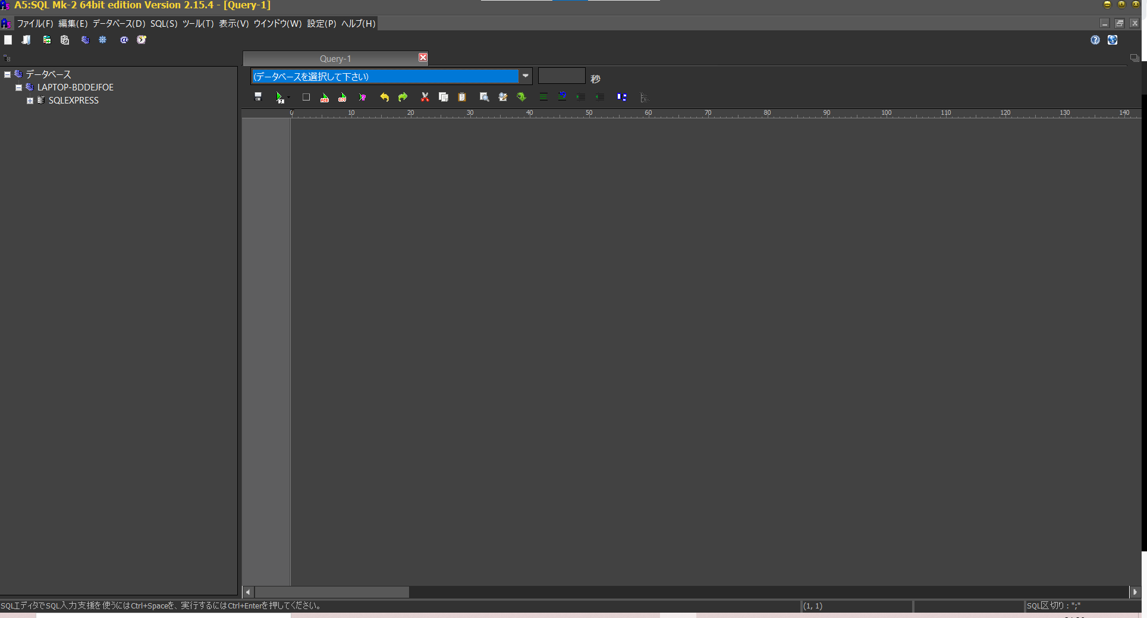Click the dotted tree structure icon in SQL toolbar
Screen dimensions: 1147x618
(x=644, y=98)
